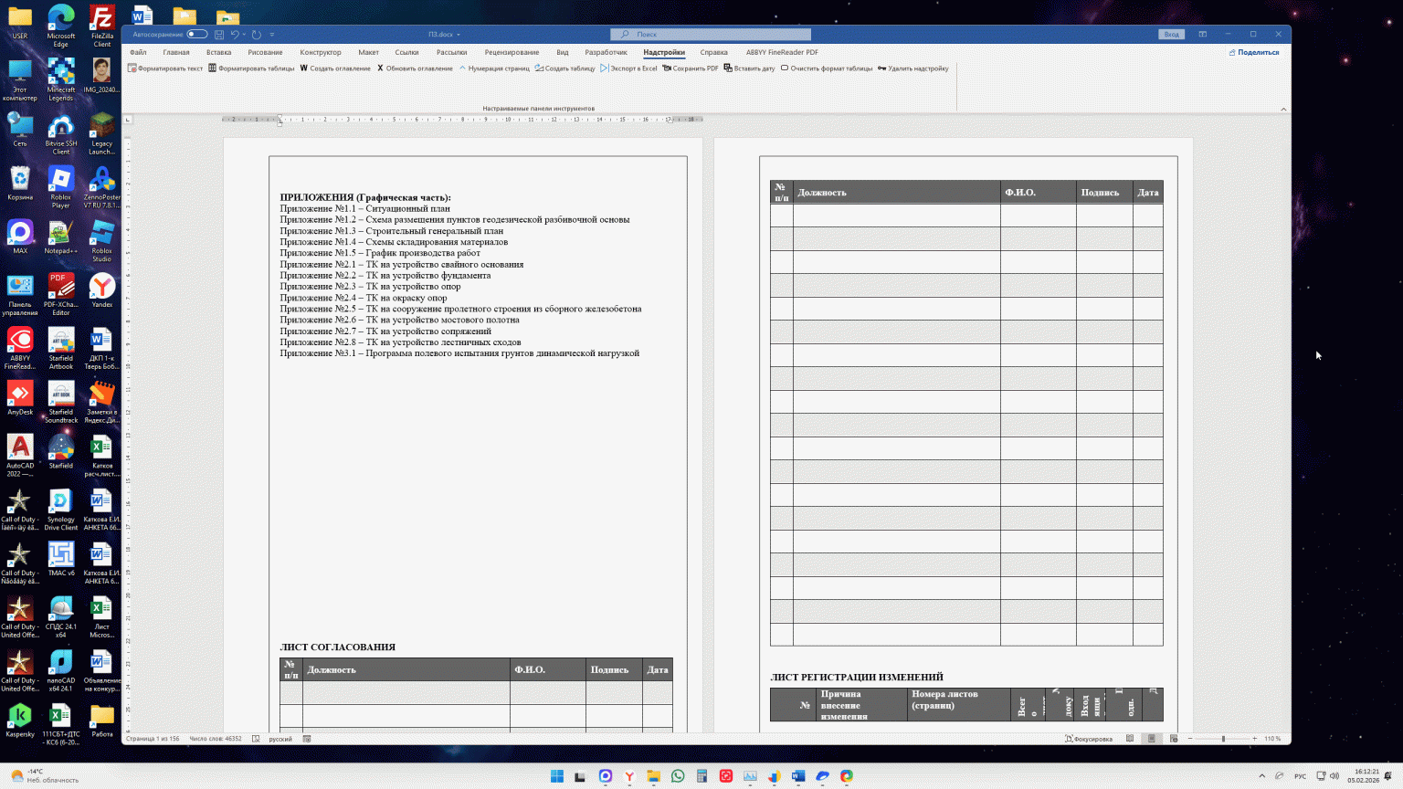Open the undo history dropdown arrow
The width and height of the screenshot is (1403, 789).
point(245,35)
